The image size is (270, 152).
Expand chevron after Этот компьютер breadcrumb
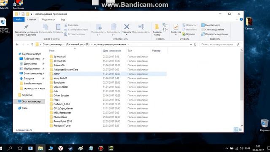[64, 44]
